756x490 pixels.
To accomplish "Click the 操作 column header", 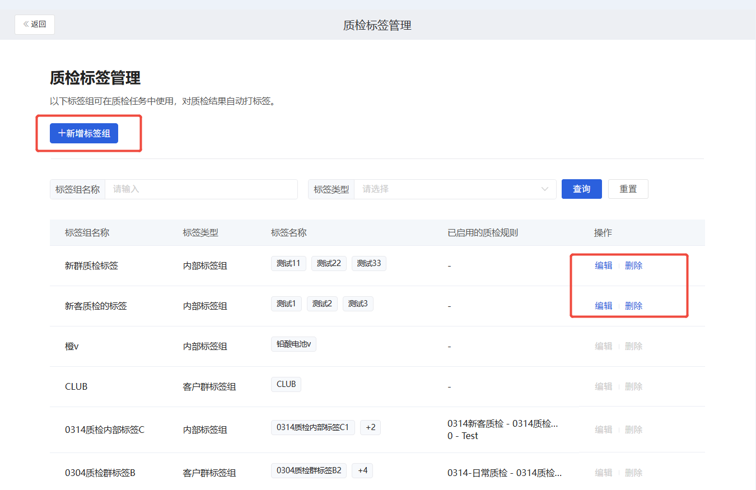I will pos(603,232).
